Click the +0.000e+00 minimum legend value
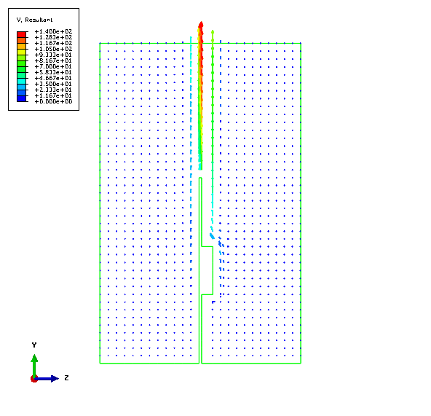This screenshot has width=431, height=416. [53, 101]
